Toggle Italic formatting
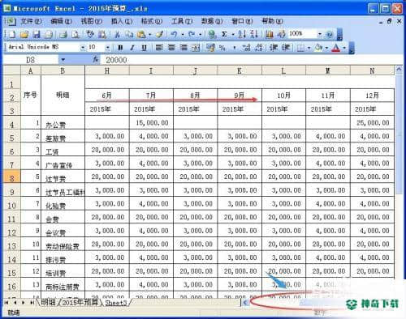The image size is (406, 319). [132, 48]
